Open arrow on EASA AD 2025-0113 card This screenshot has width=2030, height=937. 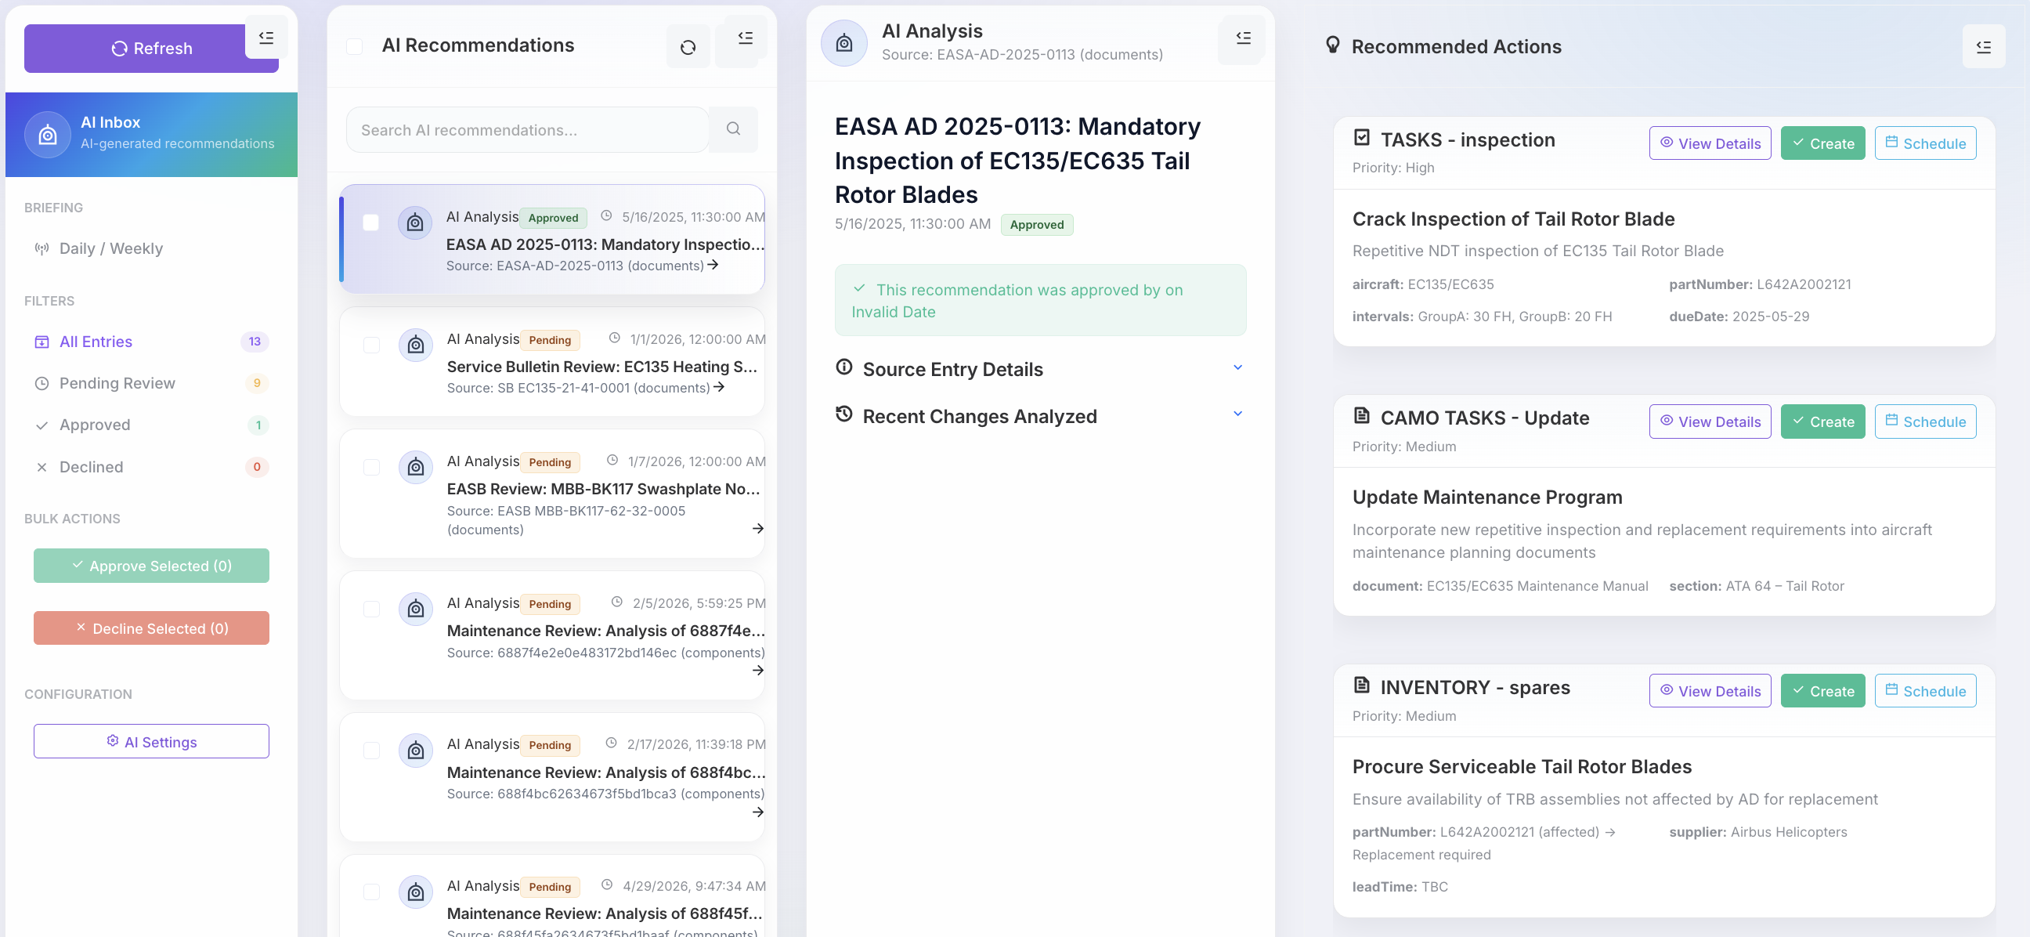click(713, 265)
